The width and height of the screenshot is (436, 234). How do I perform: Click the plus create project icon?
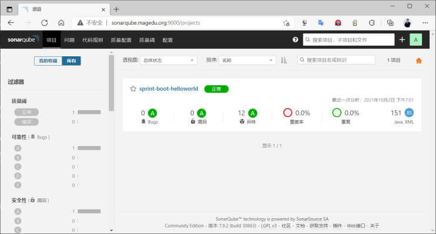pyautogui.click(x=402, y=40)
